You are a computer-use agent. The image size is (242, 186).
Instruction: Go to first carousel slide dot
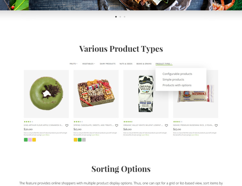click(116, 17)
